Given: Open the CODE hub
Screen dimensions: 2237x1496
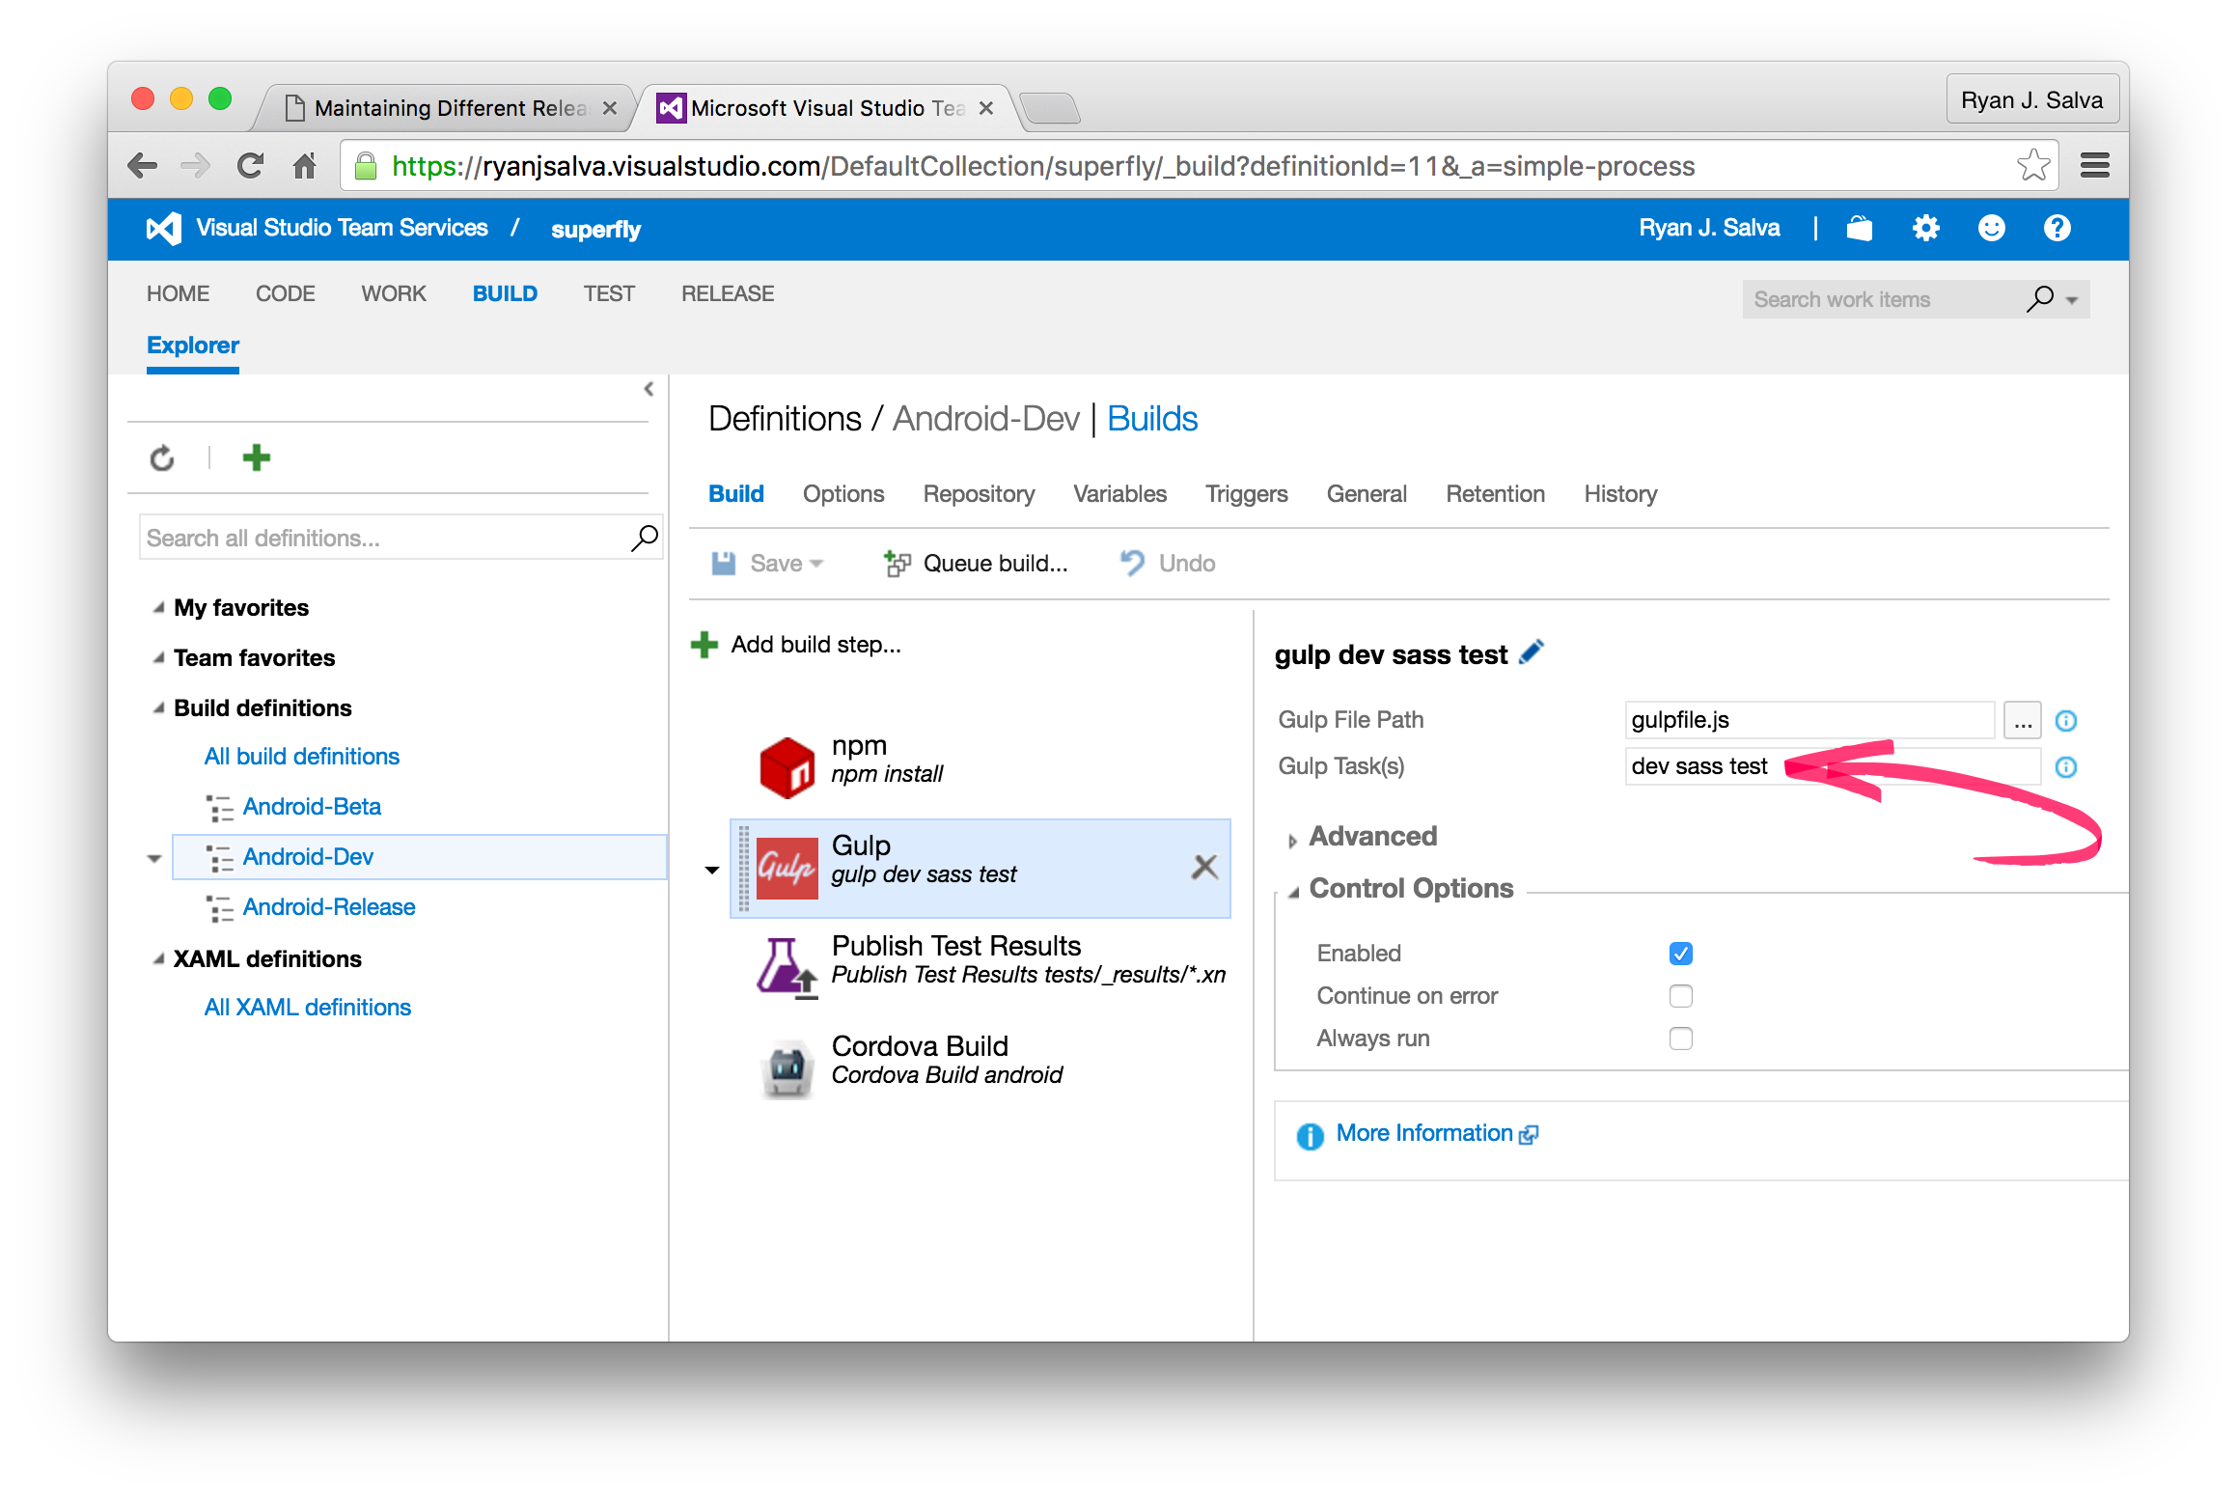Looking at the screenshot, I should tap(285, 293).
